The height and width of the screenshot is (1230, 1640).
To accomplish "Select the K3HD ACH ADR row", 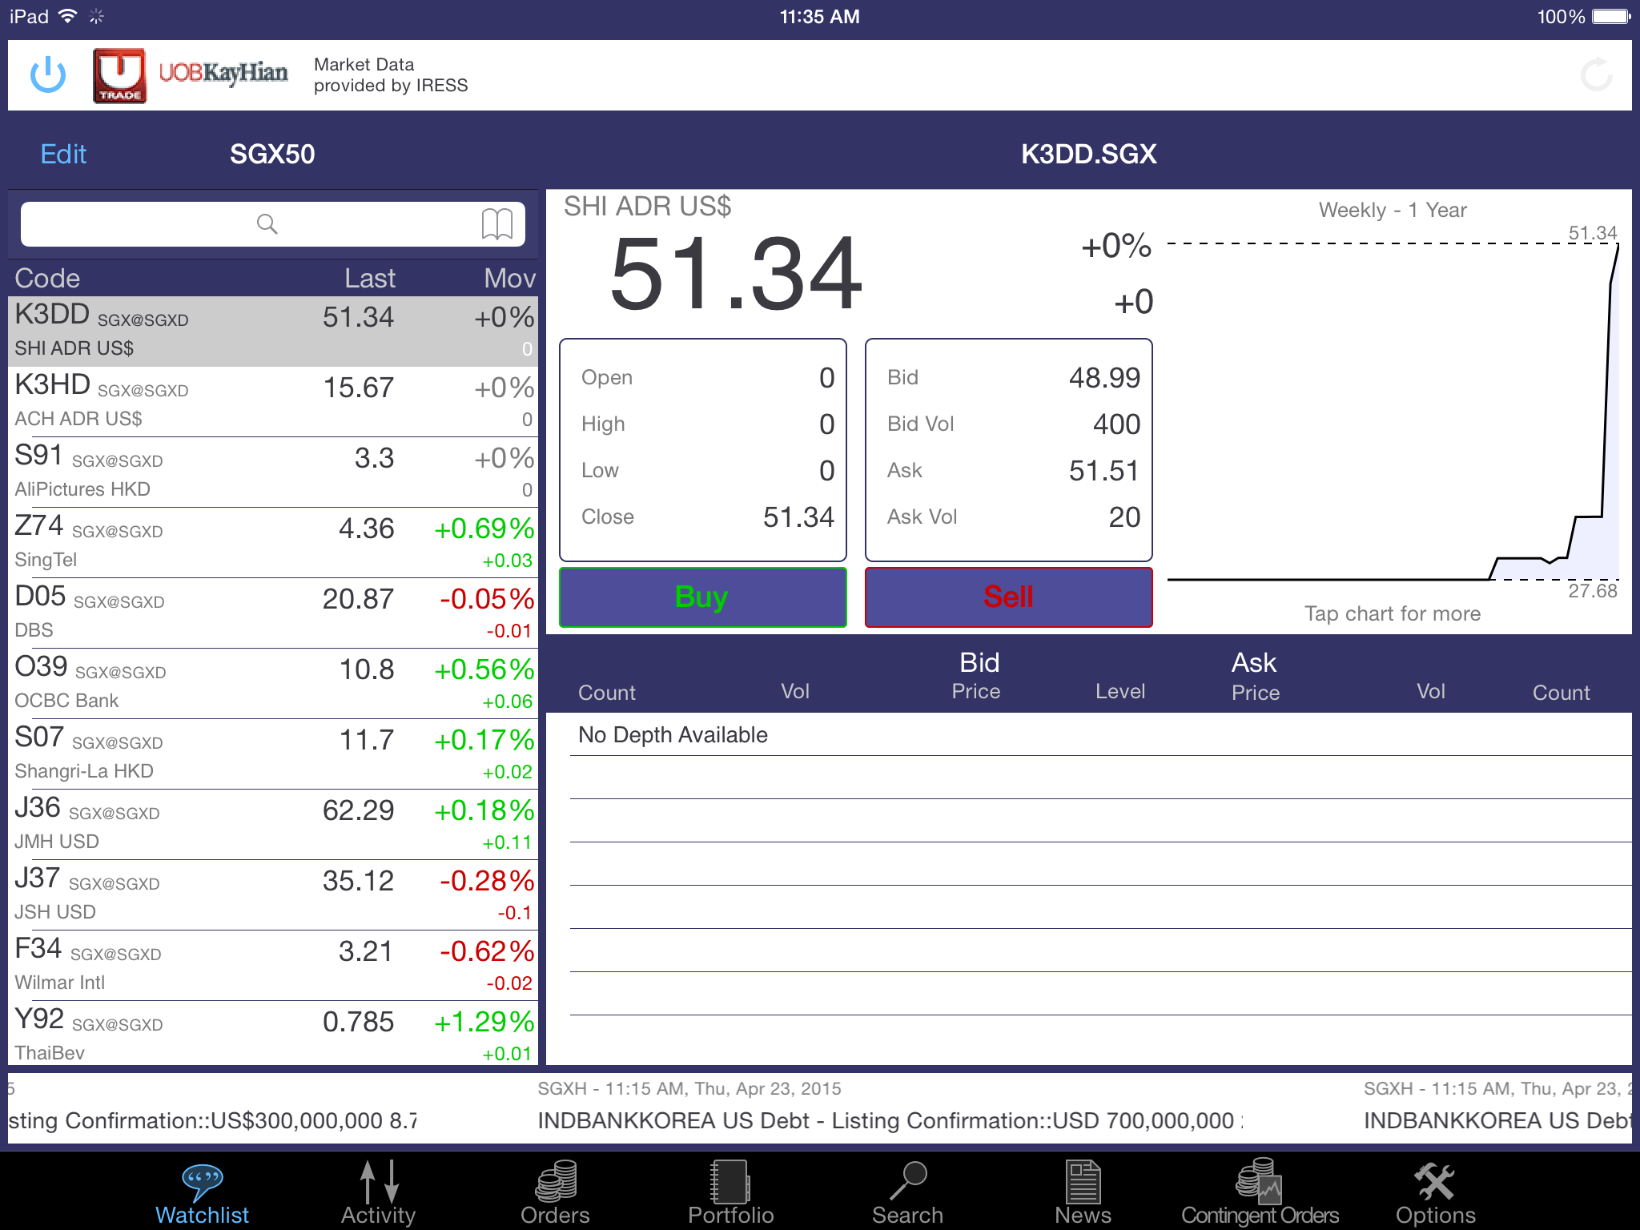I will 273,402.
